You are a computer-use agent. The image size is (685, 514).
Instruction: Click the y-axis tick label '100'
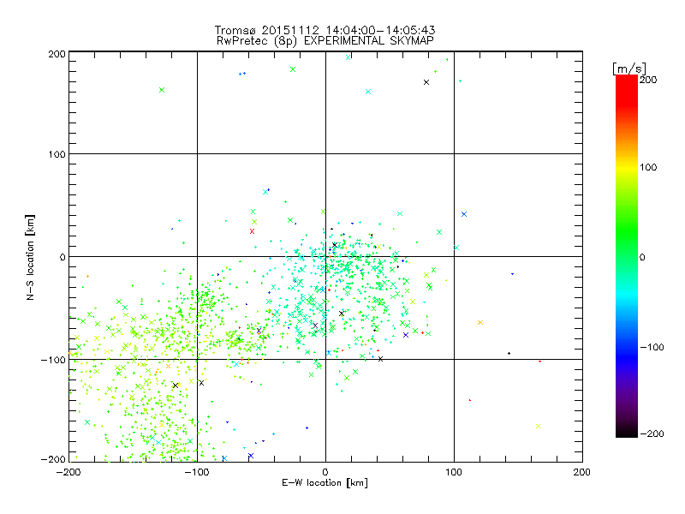coord(57,154)
